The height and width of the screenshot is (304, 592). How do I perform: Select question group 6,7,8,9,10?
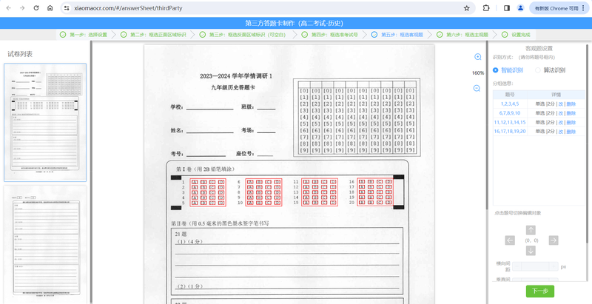[510, 113]
